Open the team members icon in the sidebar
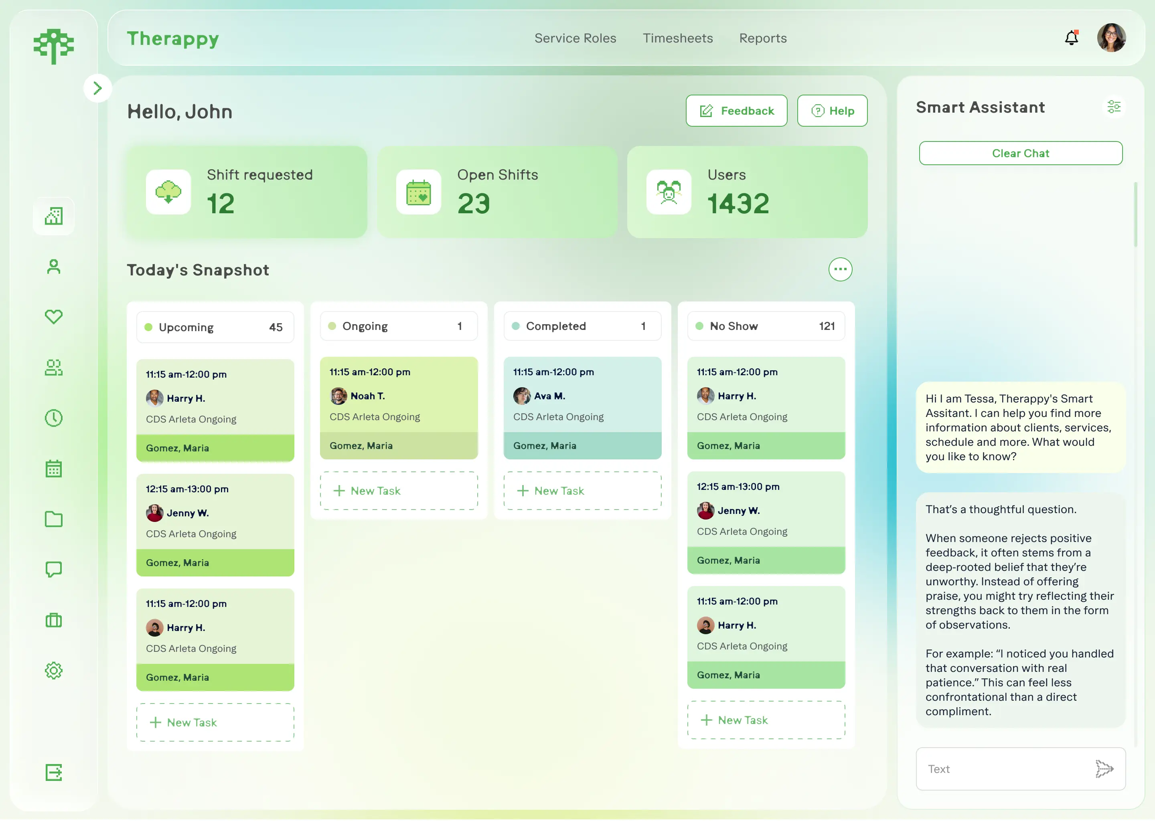Image resolution: width=1155 pixels, height=821 pixels. [54, 367]
